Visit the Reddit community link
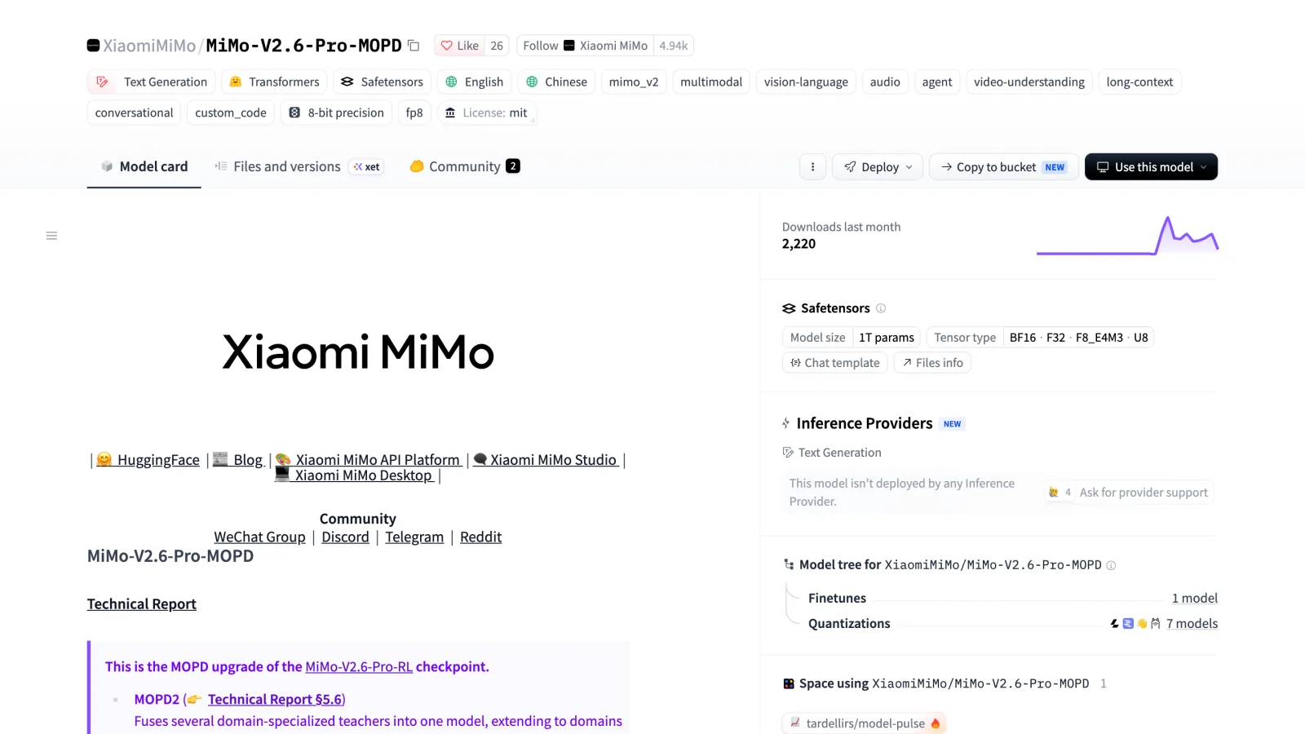This screenshot has width=1305, height=734. point(480,537)
